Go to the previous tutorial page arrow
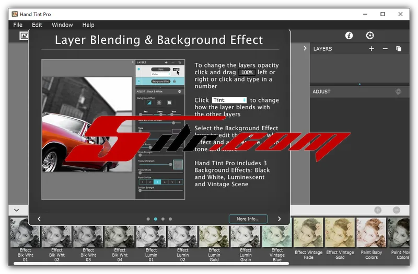Screen dimensions: 418x274 pyautogui.click(x=39, y=219)
